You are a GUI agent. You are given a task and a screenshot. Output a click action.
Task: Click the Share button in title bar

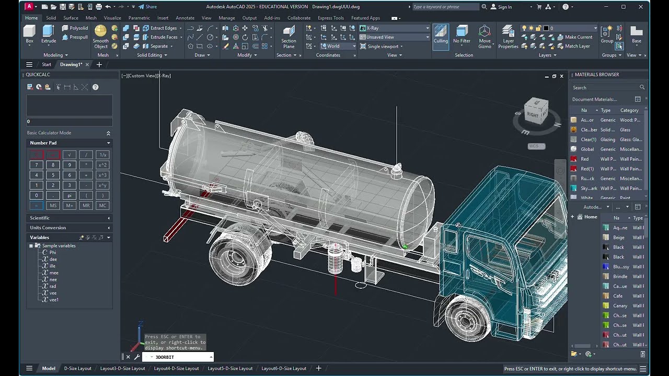[x=147, y=7]
